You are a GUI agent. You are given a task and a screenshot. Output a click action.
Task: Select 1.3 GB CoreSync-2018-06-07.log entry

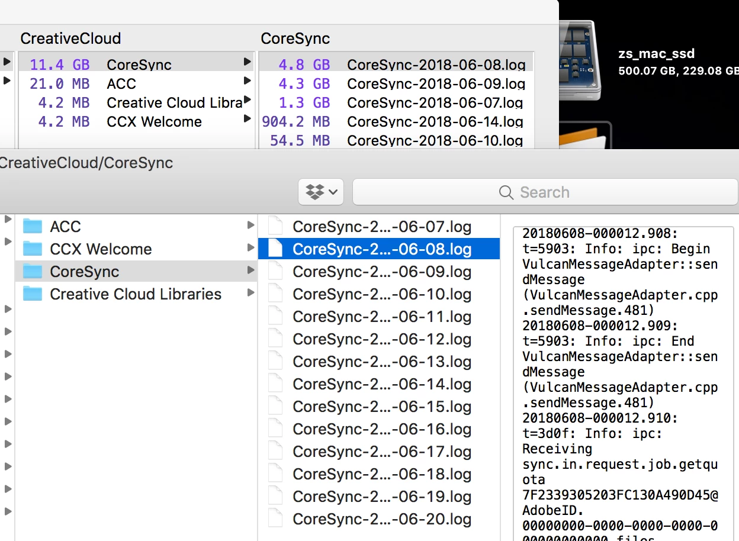(x=396, y=102)
